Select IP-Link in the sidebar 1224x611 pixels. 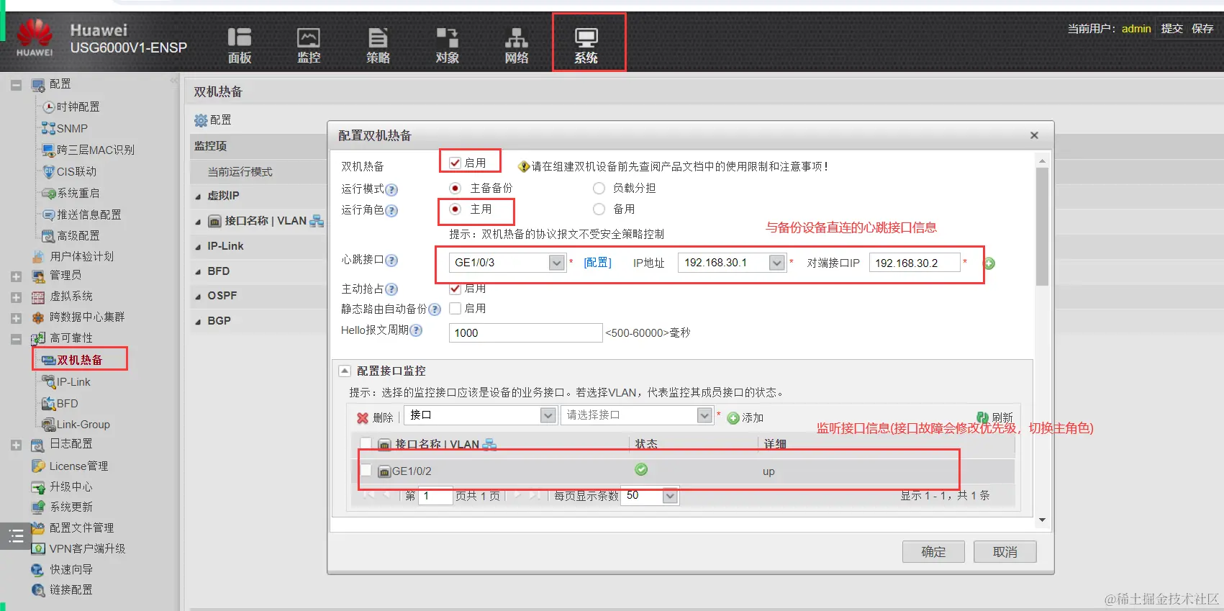73,382
